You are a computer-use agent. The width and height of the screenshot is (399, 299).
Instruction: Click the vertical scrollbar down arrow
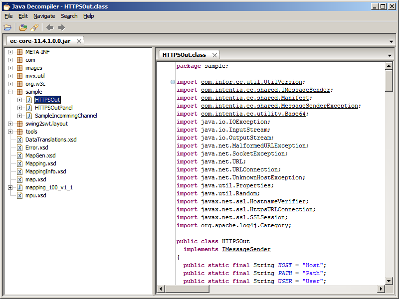coord(389,281)
